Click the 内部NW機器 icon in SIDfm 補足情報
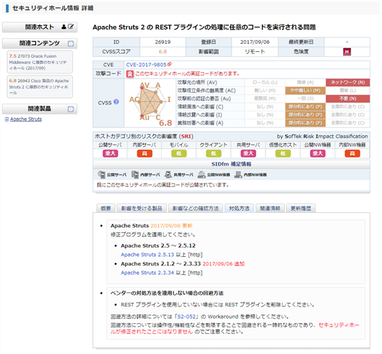The width and height of the screenshot is (382, 354). 238,174
